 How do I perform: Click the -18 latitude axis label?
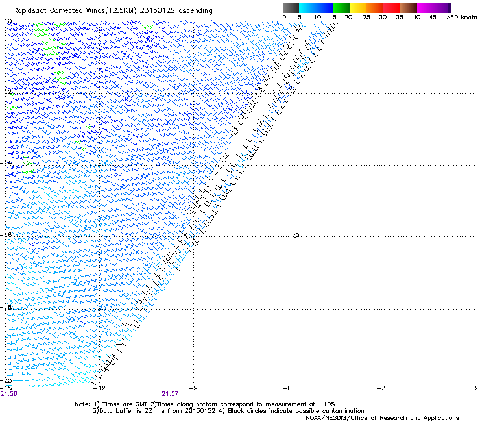tap(6, 307)
